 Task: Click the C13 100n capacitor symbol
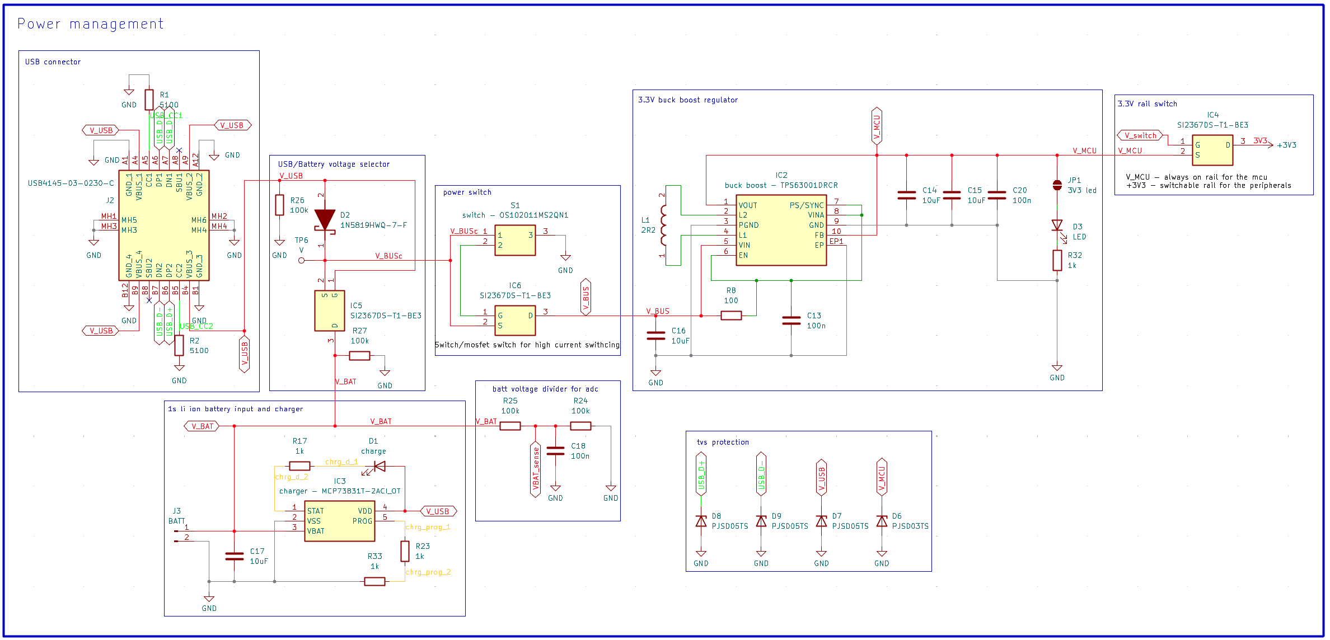point(791,321)
